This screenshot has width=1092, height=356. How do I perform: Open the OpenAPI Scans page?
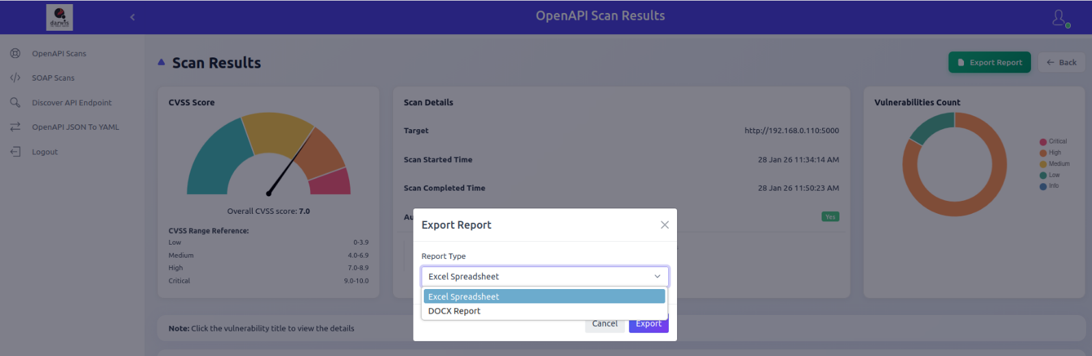(x=59, y=53)
